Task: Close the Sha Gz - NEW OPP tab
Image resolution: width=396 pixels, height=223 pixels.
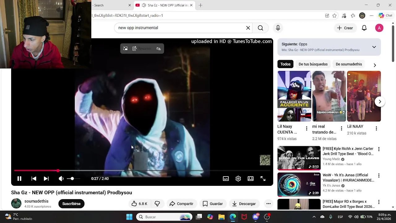Action: click(x=191, y=5)
